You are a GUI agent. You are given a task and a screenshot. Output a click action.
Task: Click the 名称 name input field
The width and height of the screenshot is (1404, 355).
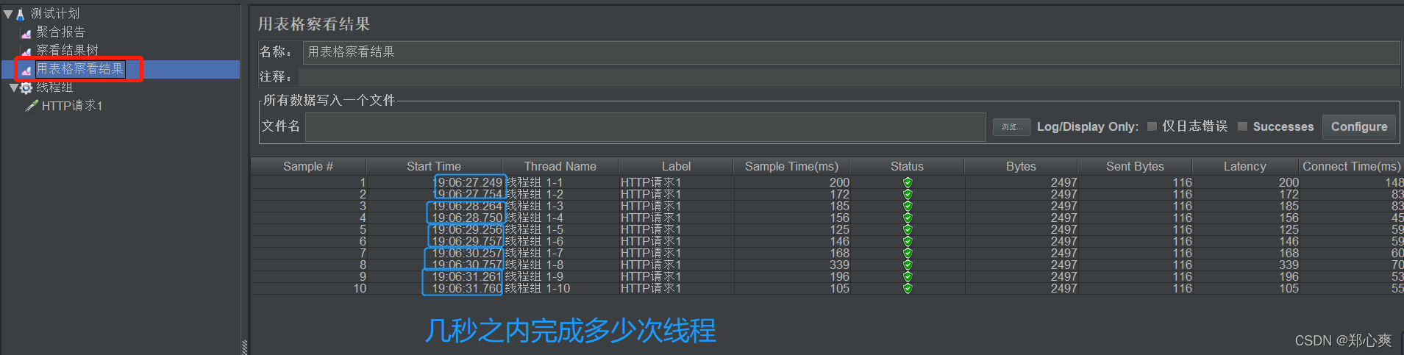pyautogui.click(x=851, y=52)
